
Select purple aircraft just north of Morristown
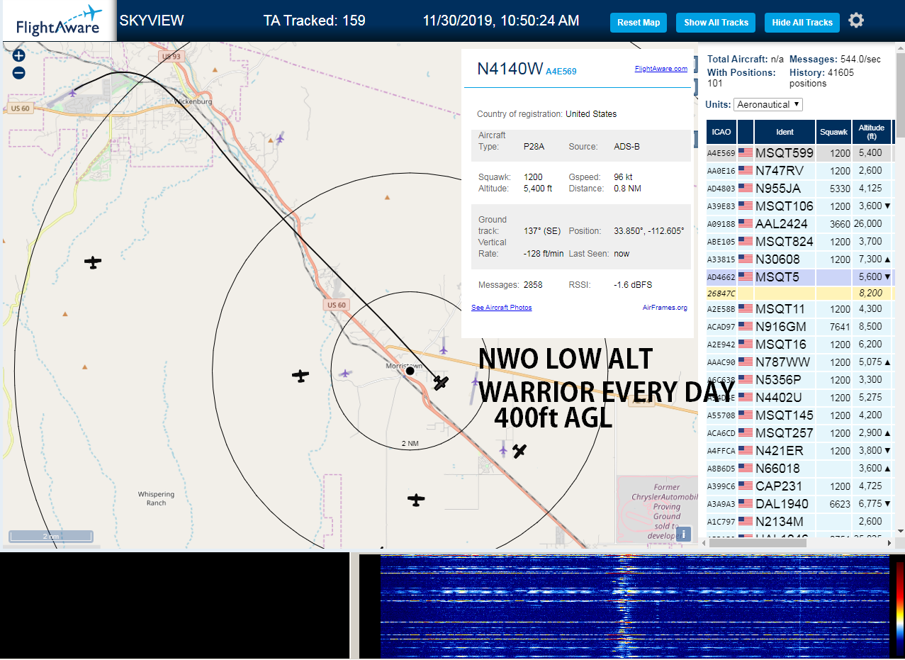[444, 346]
